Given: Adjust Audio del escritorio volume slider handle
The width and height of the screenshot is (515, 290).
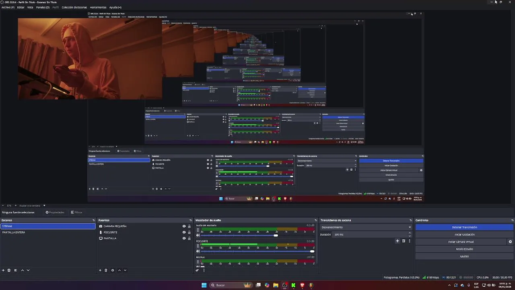Looking at the screenshot, I should tap(276, 235).
